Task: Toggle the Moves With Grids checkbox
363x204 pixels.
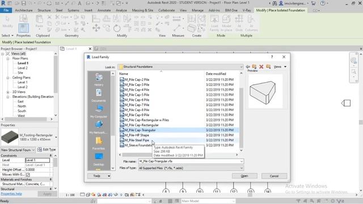Action: [x=28, y=175]
